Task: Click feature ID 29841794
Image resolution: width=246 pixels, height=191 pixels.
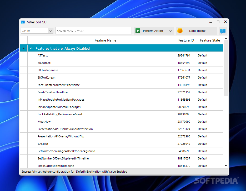Action: pos(184,55)
